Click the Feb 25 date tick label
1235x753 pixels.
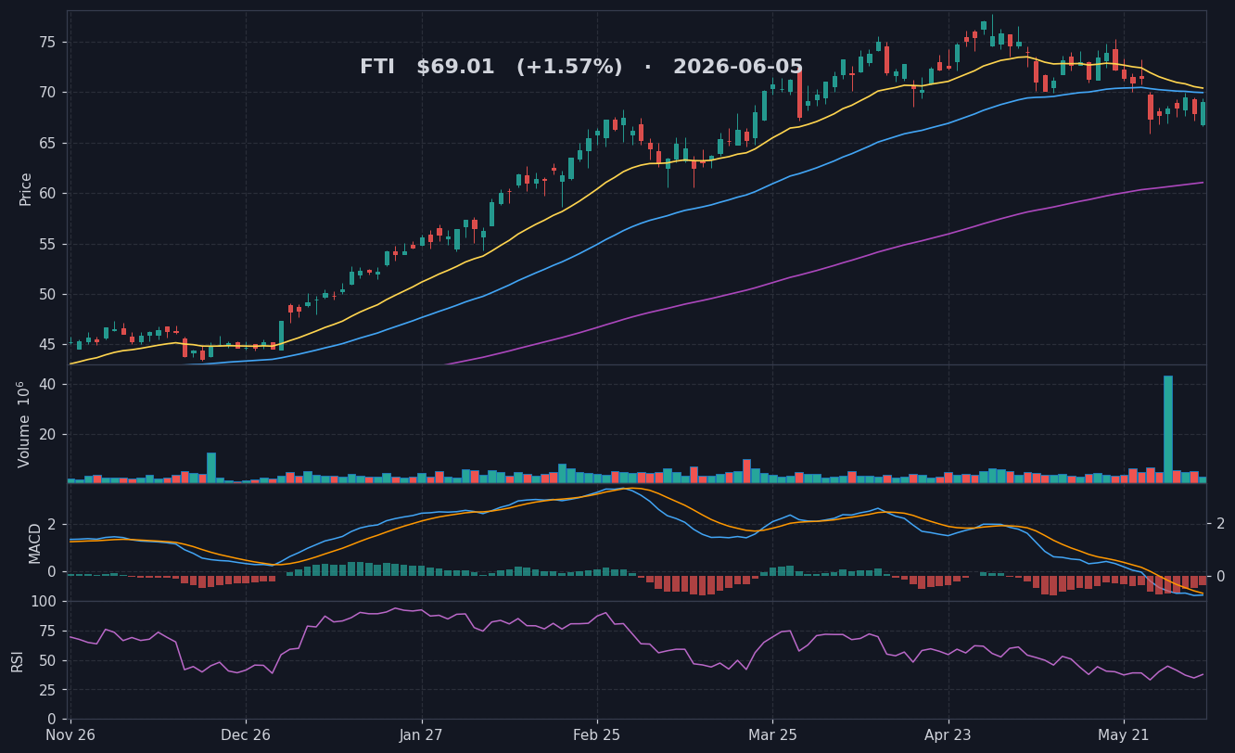[x=597, y=735]
